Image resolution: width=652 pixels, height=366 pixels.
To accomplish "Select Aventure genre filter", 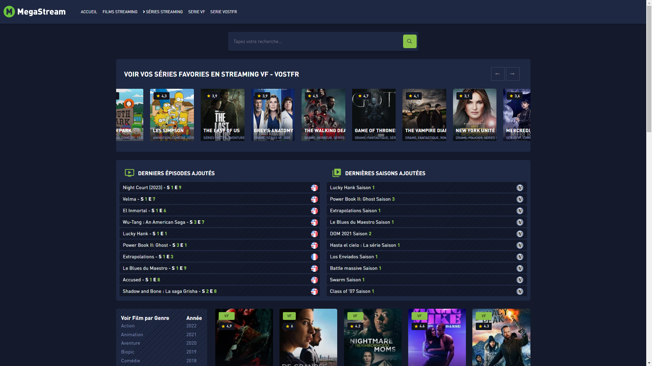I will (x=130, y=343).
